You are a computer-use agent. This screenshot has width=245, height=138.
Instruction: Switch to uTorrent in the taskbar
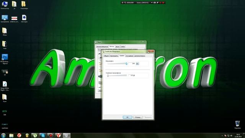click(35, 135)
